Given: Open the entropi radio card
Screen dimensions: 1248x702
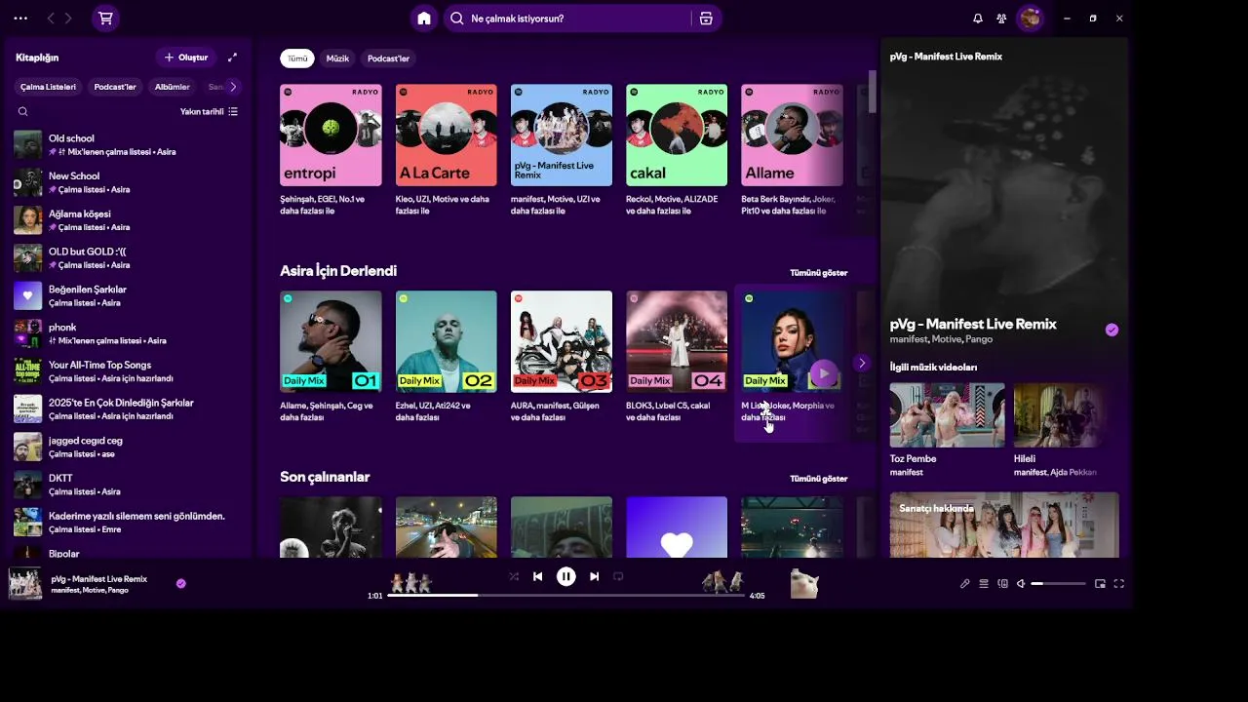Looking at the screenshot, I should 331,150.
